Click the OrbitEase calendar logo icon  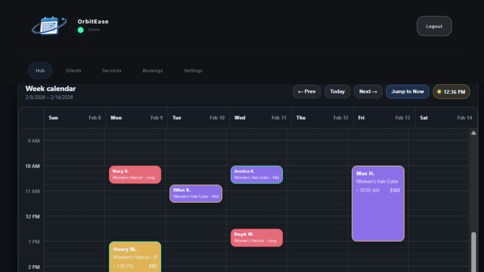tap(49, 26)
